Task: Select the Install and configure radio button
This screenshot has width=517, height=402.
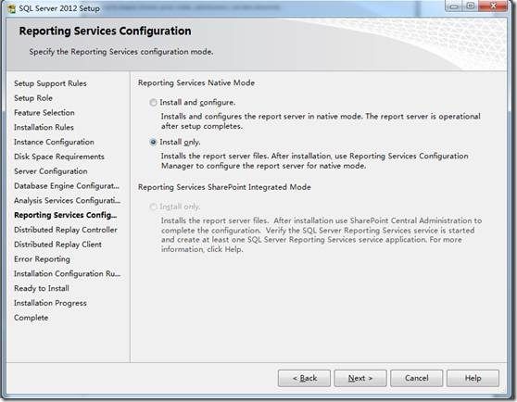Action: click(153, 103)
